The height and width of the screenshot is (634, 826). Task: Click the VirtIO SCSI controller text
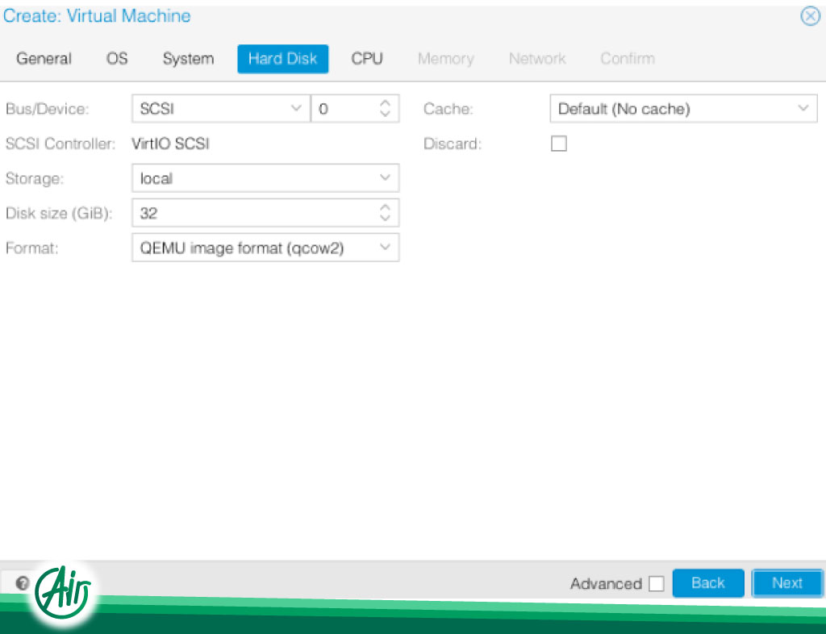point(170,144)
